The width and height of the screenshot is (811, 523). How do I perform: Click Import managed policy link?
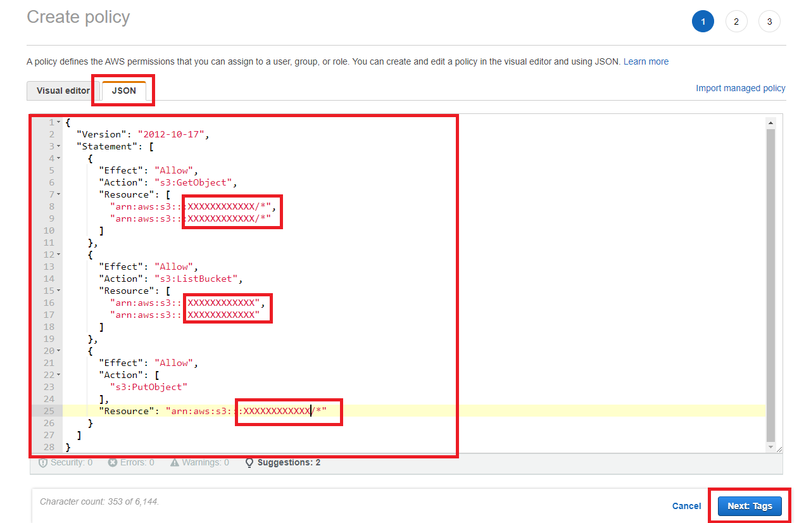[x=740, y=88]
